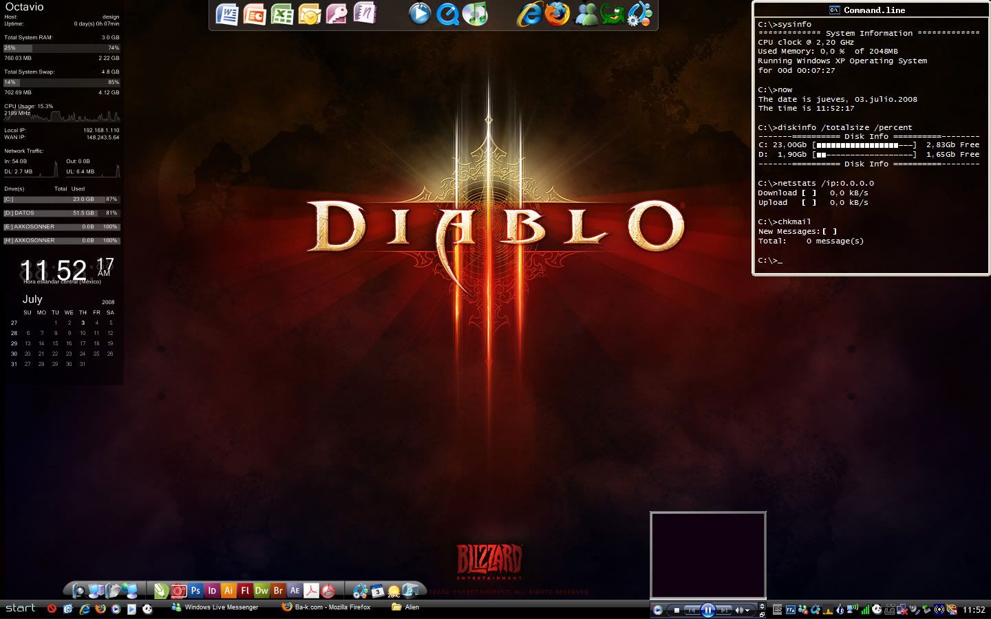Open Adobe Acrobat from the bottom dock

coord(311,591)
